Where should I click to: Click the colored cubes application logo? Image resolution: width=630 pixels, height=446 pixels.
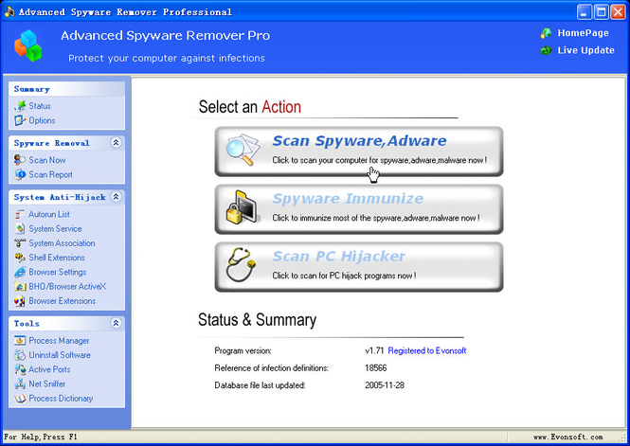click(x=28, y=45)
